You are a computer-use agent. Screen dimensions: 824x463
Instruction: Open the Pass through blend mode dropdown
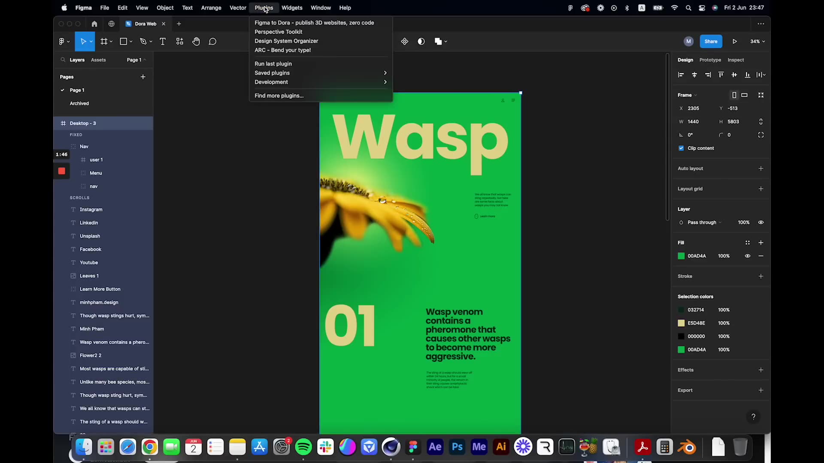click(x=702, y=222)
